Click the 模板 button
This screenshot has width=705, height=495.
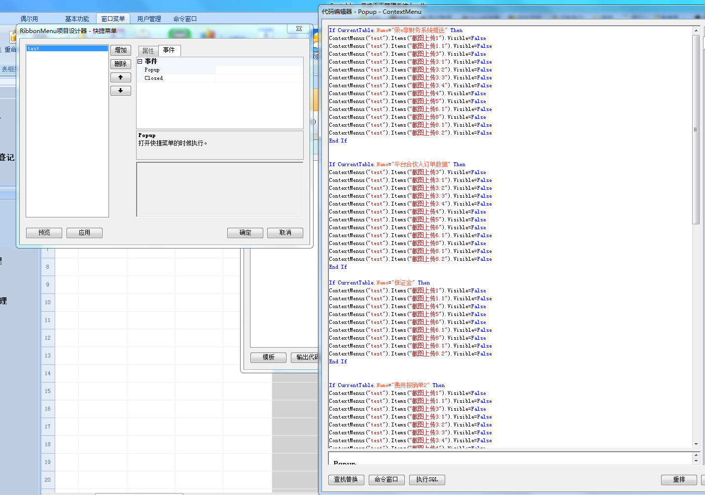coord(268,357)
